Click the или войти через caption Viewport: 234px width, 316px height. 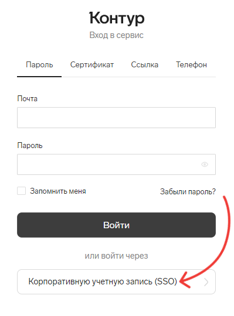(116, 256)
